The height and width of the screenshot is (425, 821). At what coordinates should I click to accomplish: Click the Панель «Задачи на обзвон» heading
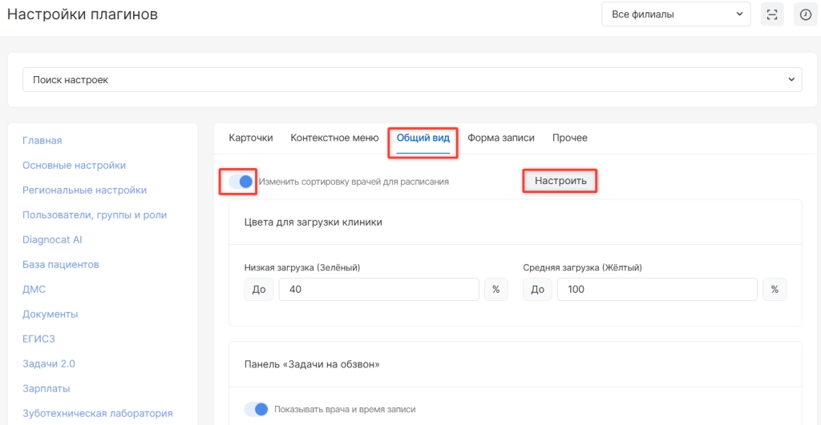[x=312, y=364]
